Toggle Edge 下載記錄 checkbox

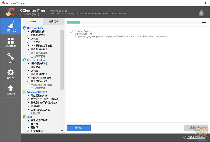(x=28, y=42)
